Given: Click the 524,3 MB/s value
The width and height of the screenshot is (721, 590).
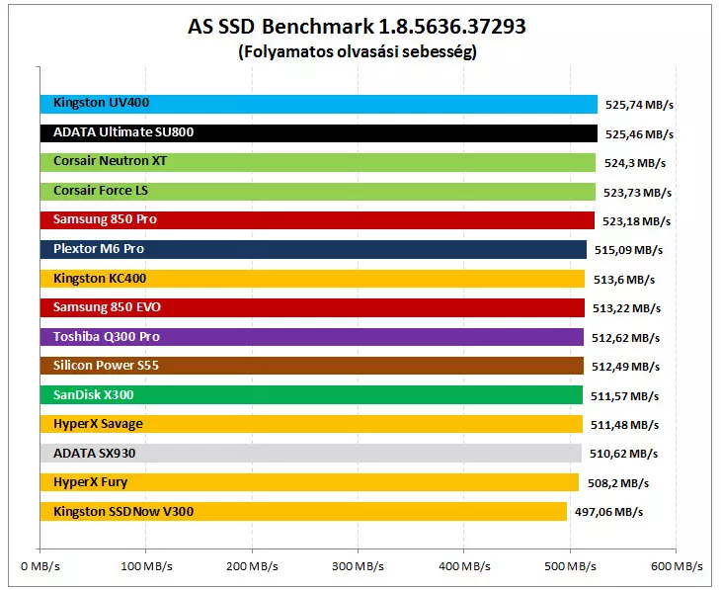Looking at the screenshot, I should tap(635, 163).
